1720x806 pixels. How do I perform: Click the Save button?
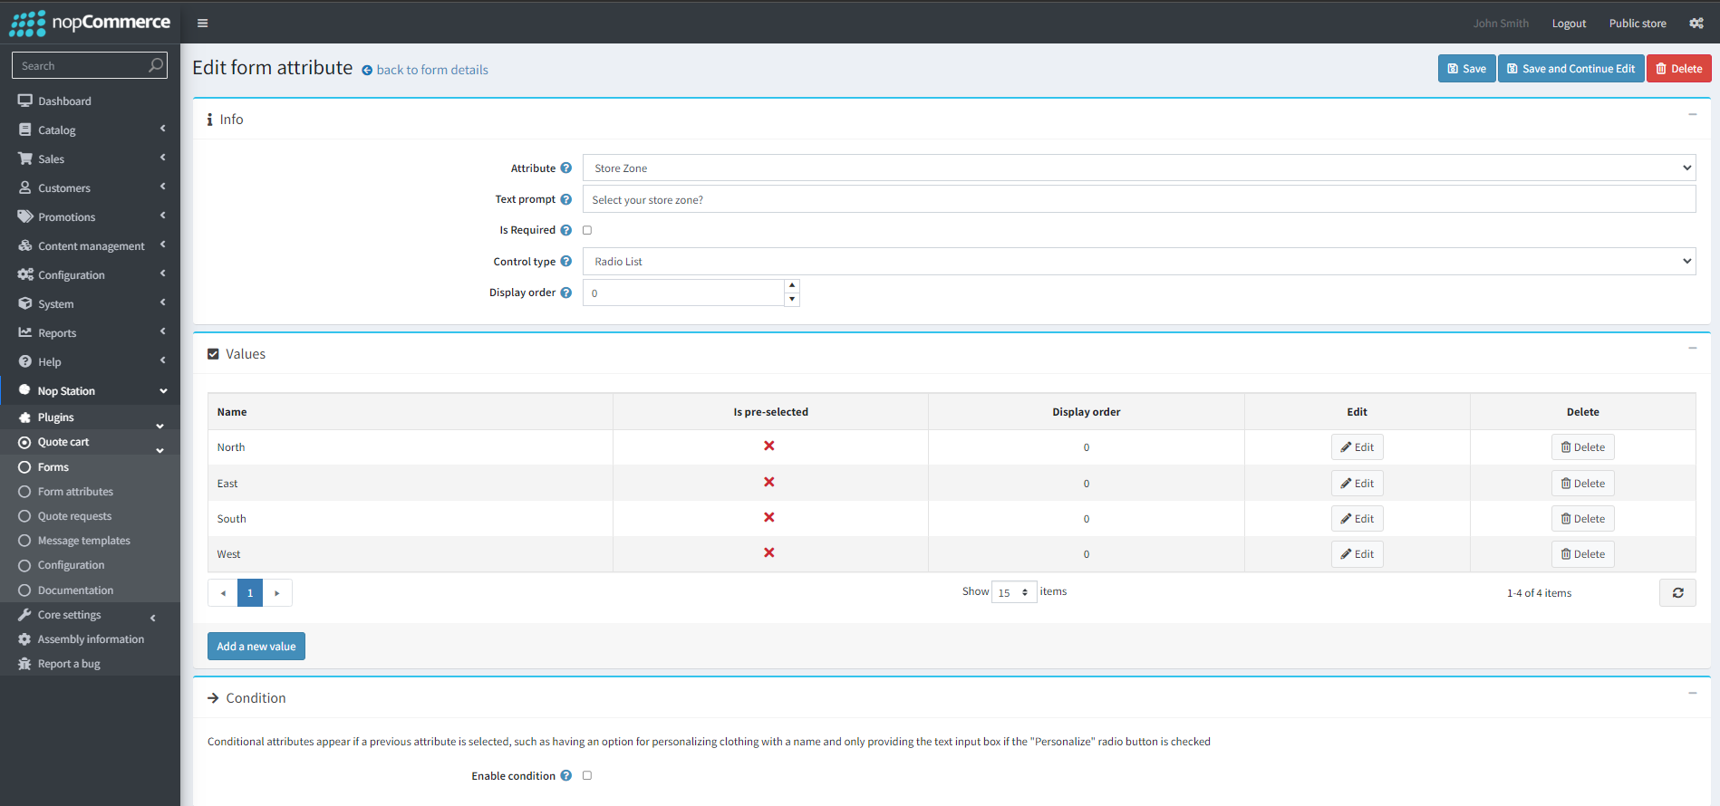point(1466,69)
